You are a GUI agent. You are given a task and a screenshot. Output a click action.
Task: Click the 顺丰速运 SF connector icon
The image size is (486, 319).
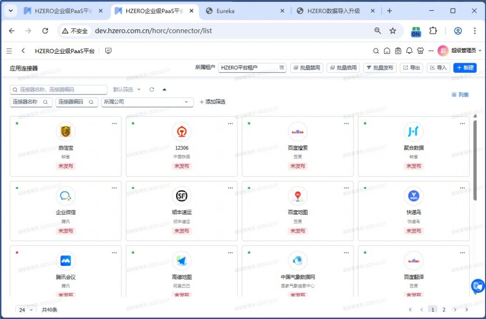[x=182, y=196]
